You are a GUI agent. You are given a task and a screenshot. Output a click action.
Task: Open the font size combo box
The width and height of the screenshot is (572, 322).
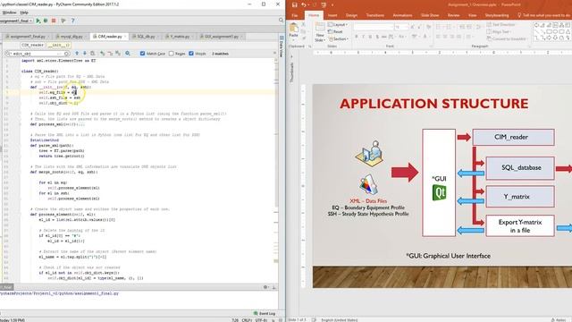401,27
